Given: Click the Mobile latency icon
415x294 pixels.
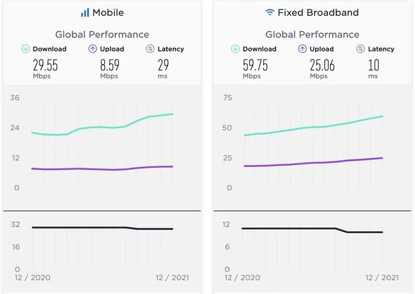Looking at the screenshot, I should click(x=151, y=48).
